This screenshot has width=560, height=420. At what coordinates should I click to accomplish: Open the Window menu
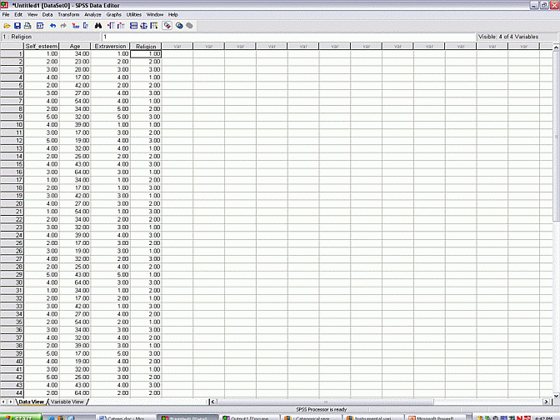pos(155,15)
